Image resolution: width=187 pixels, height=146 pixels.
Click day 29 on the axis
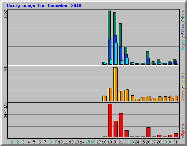(x=164, y=142)
